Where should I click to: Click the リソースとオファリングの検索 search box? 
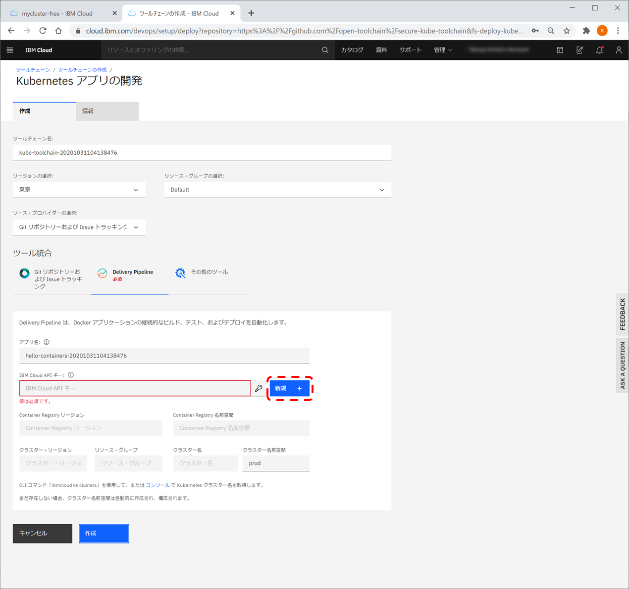tap(210, 50)
